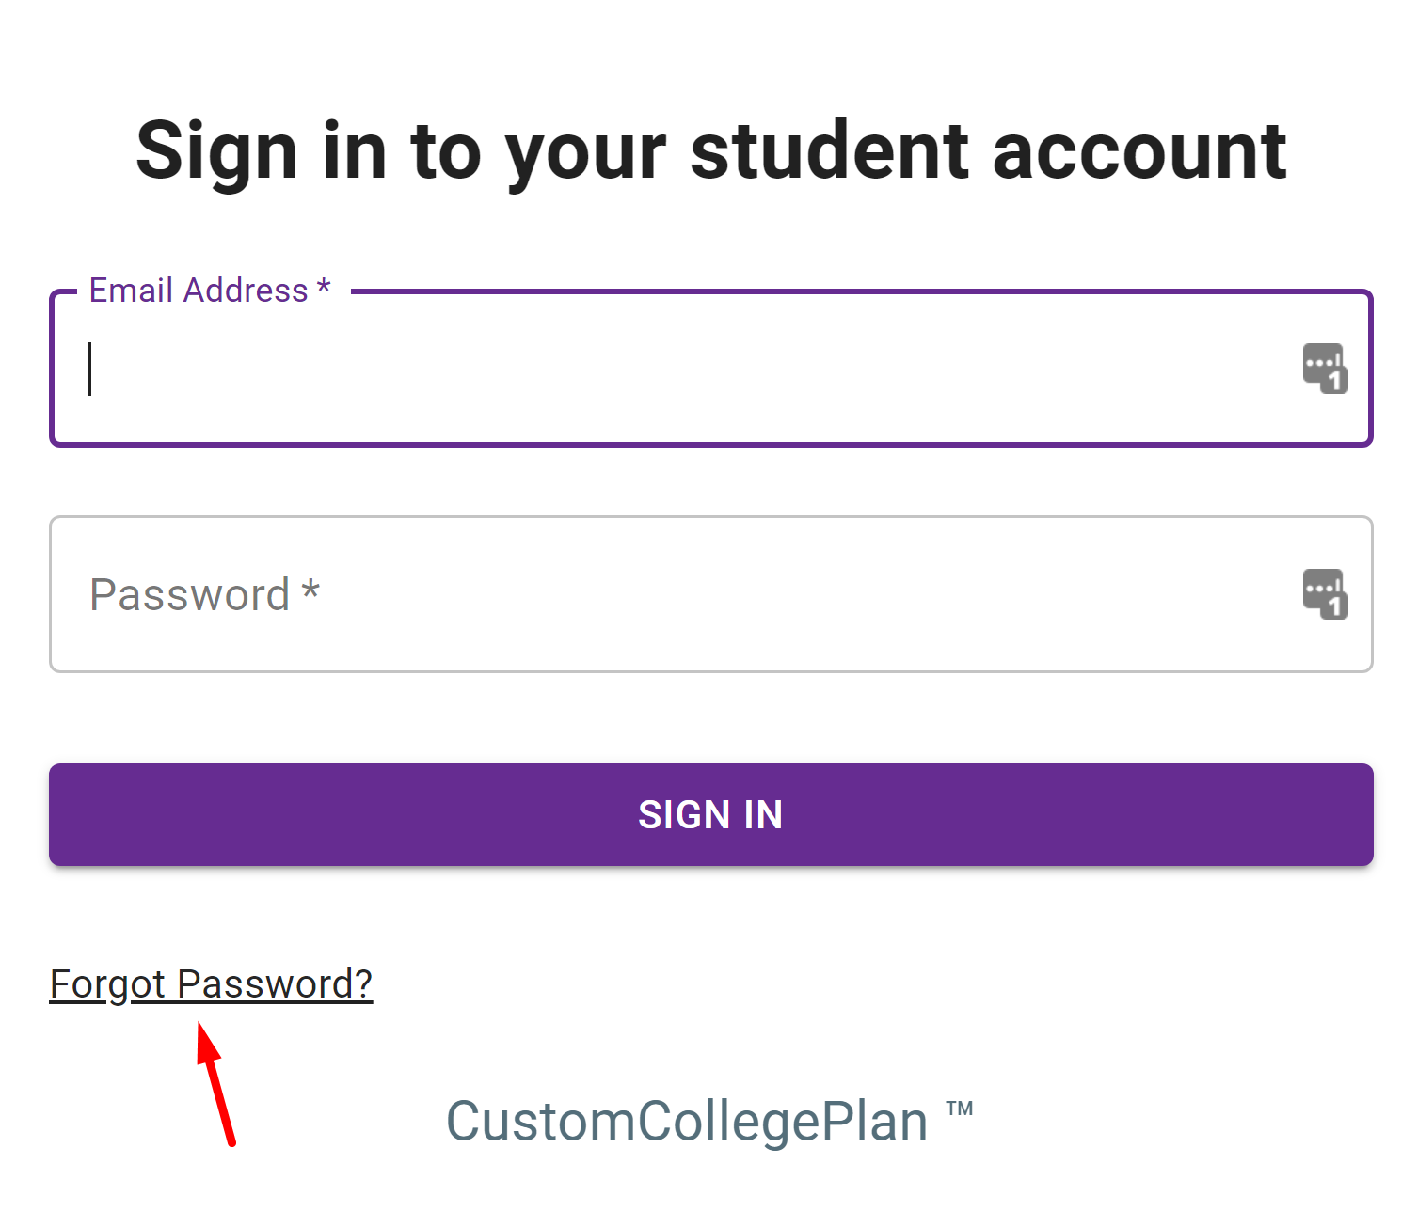
Task: Click the empty middle area of the email field
Action: (x=696, y=369)
